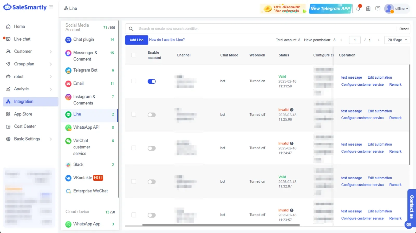This screenshot has height=233, width=416.
Task: Click the horizontal scrollbar under the table
Action: click(221, 225)
